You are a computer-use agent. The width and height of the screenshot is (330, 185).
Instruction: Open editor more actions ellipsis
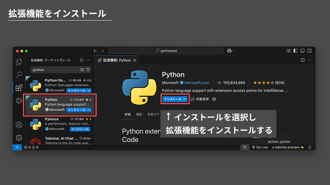coord(309,60)
